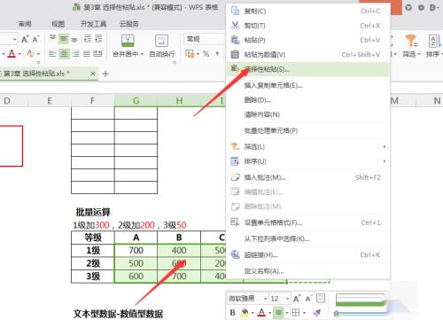
Task: Expand the 筛选(L) submenu in context menu
Action: 384,146
